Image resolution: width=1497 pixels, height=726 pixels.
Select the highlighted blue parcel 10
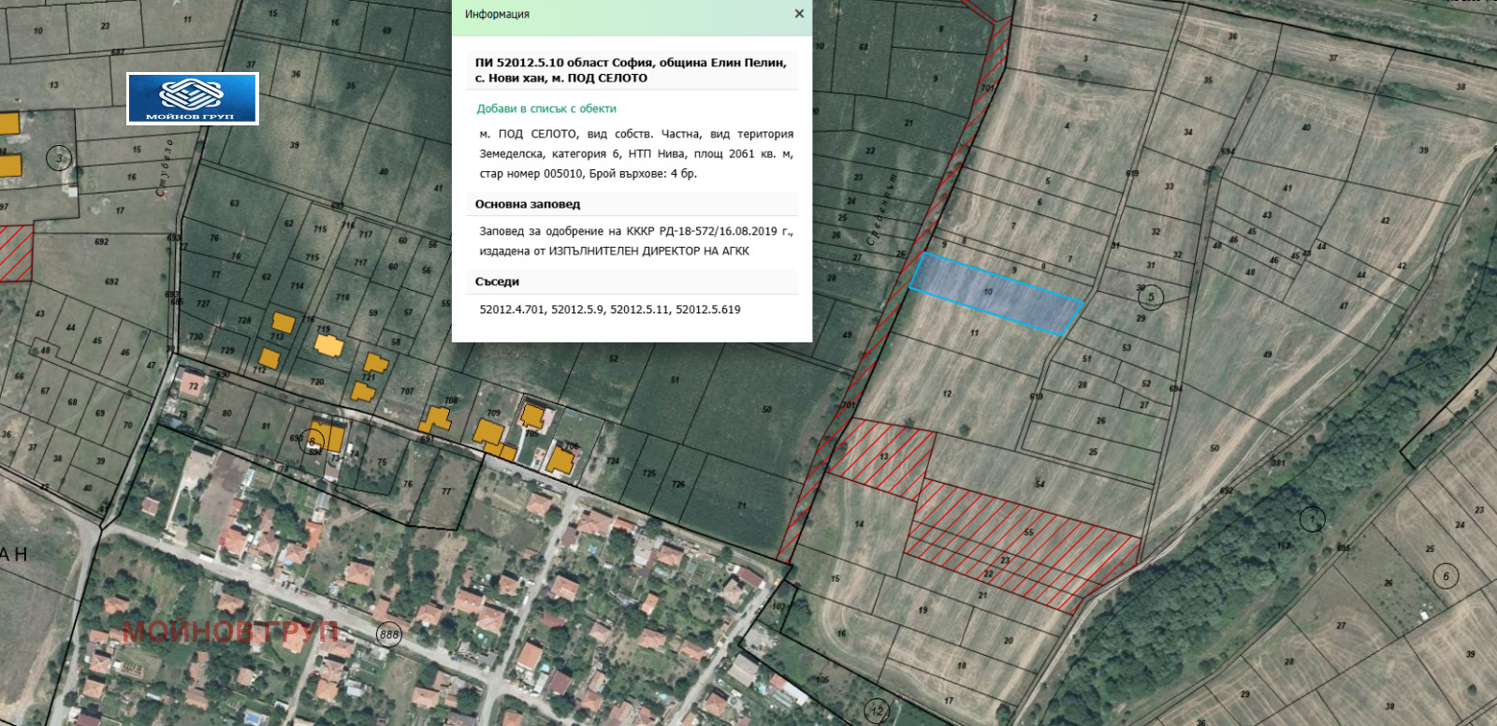(x=995, y=293)
